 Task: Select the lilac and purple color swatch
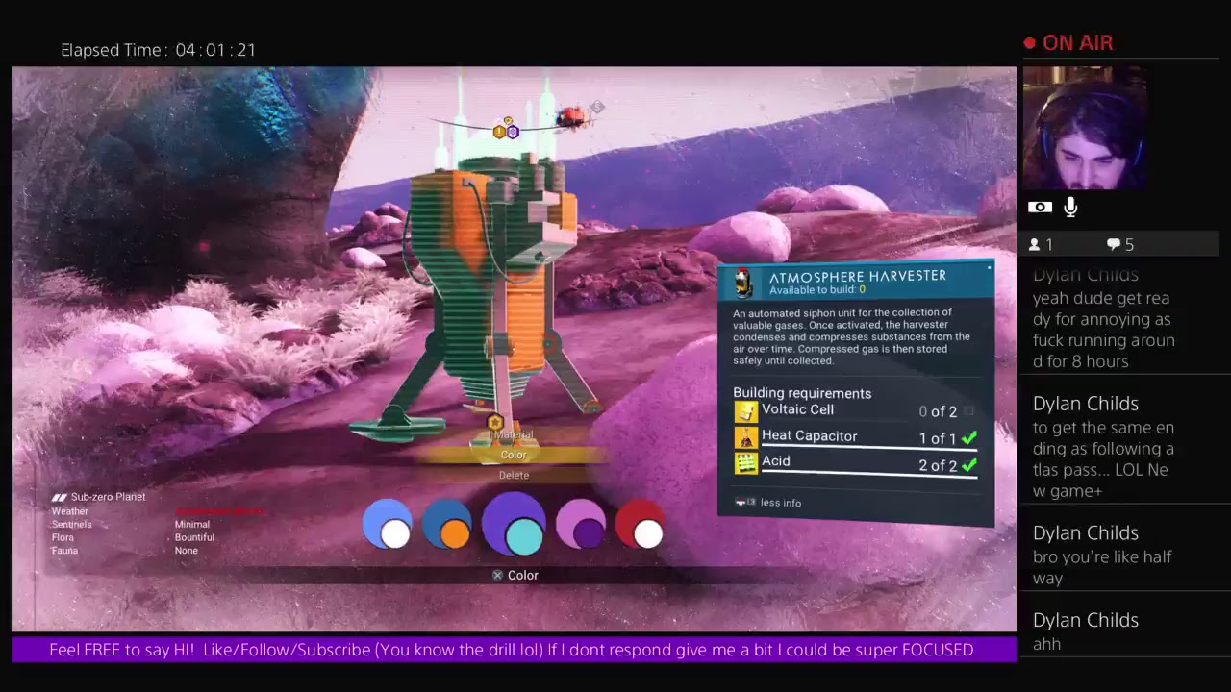pos(581,525)
